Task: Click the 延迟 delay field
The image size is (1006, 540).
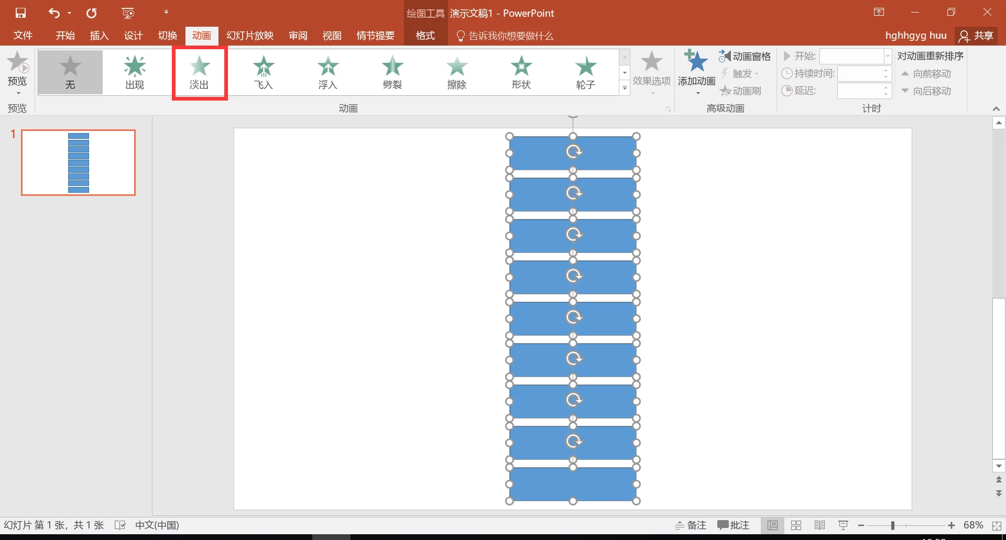Action: click(859, 91)
